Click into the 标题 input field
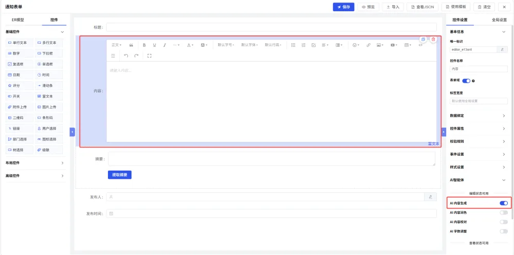The image size is (514, 255). point(271,27)
